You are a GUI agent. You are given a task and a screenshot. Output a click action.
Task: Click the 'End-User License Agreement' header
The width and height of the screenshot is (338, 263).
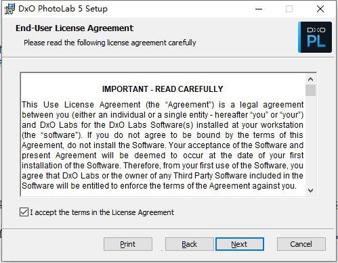pyautogui.click(x=75, y=28)
